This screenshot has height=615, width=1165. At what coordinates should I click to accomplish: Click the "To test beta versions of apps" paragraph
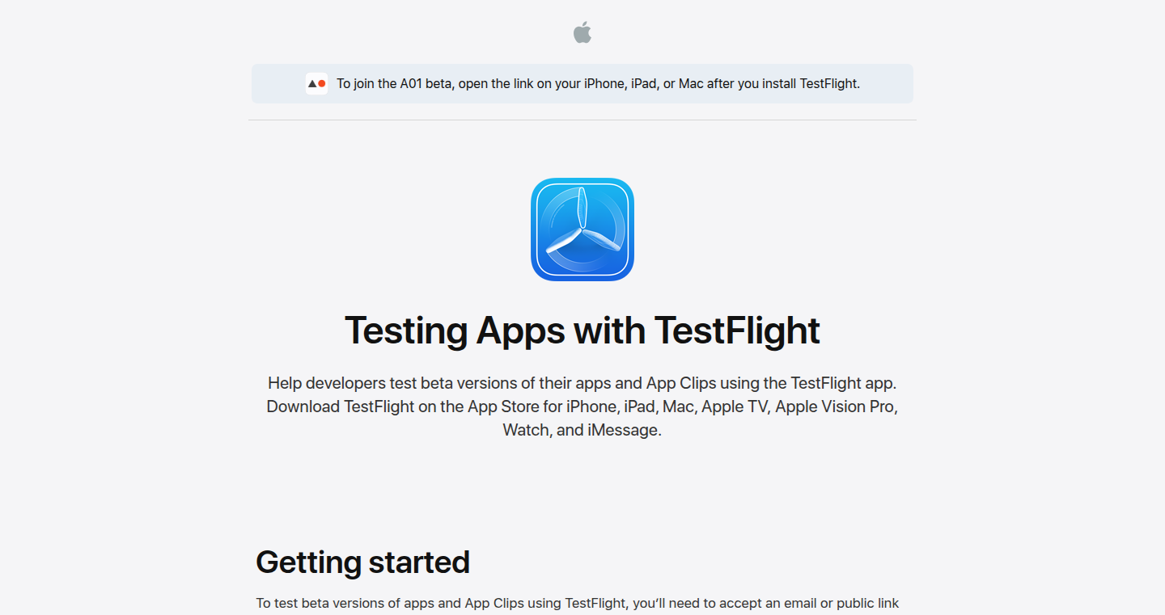pyautogui.click(x=578, y=604)
